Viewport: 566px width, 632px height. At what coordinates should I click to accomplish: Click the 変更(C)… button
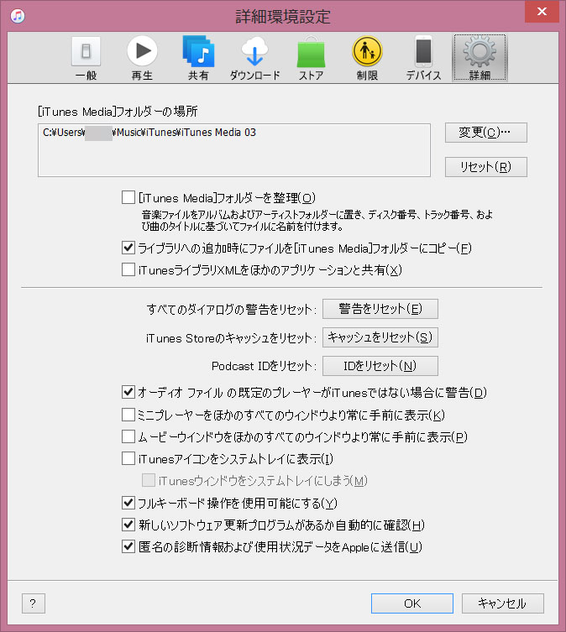point(485,133)
